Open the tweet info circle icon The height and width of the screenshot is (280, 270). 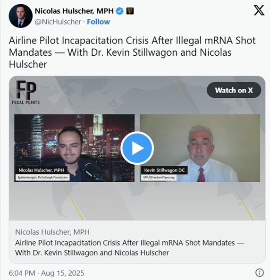(x=260, y=272)
